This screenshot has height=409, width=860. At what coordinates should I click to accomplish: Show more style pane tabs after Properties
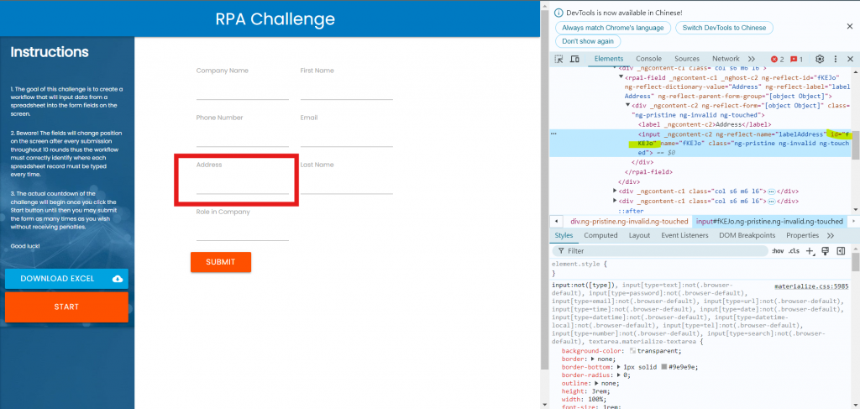(831, 236)
